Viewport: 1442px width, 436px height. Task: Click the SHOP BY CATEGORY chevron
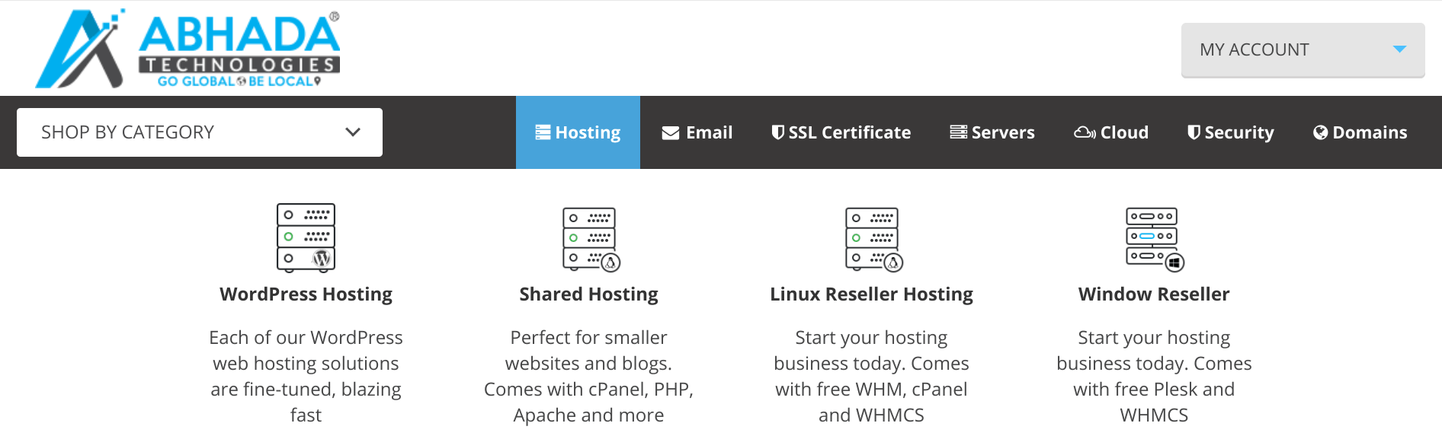(x=353, y=132)
